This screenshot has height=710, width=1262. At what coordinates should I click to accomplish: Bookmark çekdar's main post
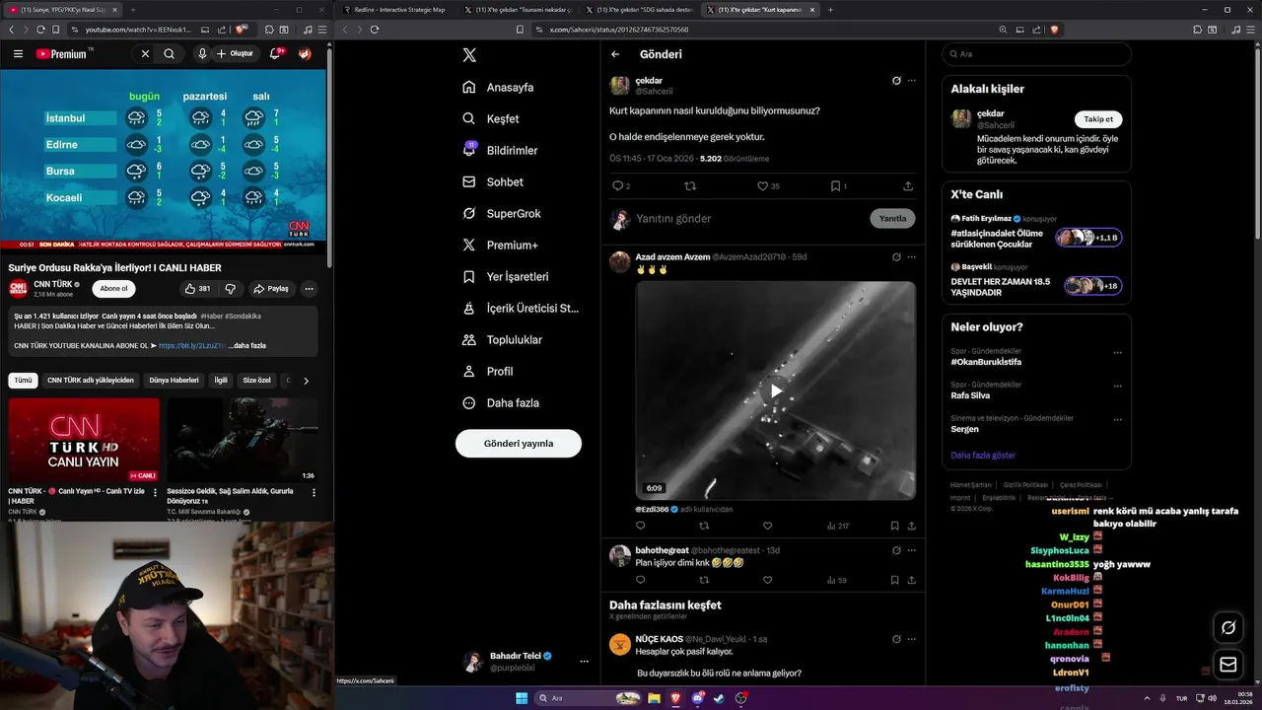point(835,185)
